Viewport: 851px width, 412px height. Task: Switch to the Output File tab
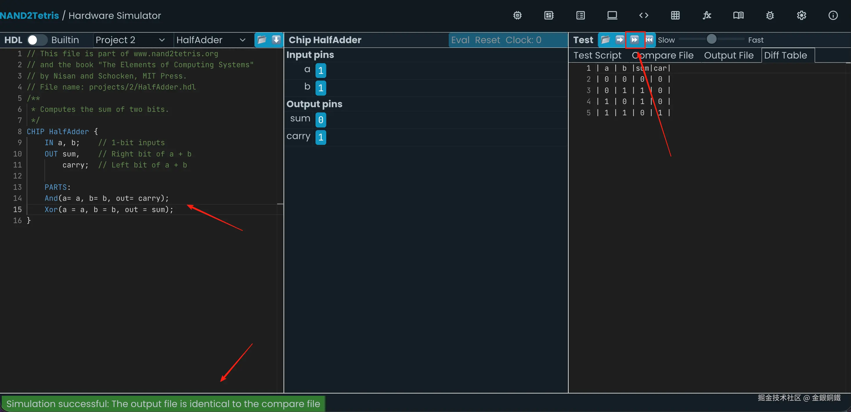729,55
